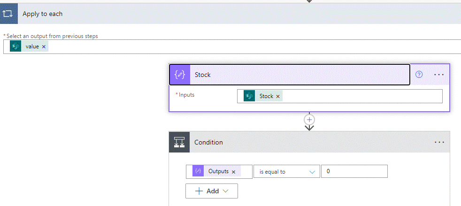This screenshot has width=461, height=206.
Task: Click the SharePoint icon on the Stock token
Action: point(249,96)
